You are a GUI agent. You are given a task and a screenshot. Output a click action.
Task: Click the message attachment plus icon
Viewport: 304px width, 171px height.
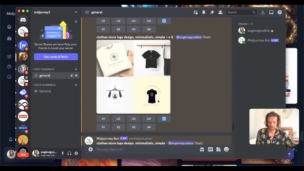91,149
